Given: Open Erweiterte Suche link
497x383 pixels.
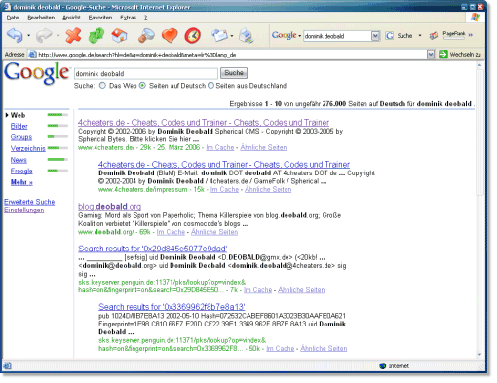Looking at the screenshot, I should click(29, 202).
